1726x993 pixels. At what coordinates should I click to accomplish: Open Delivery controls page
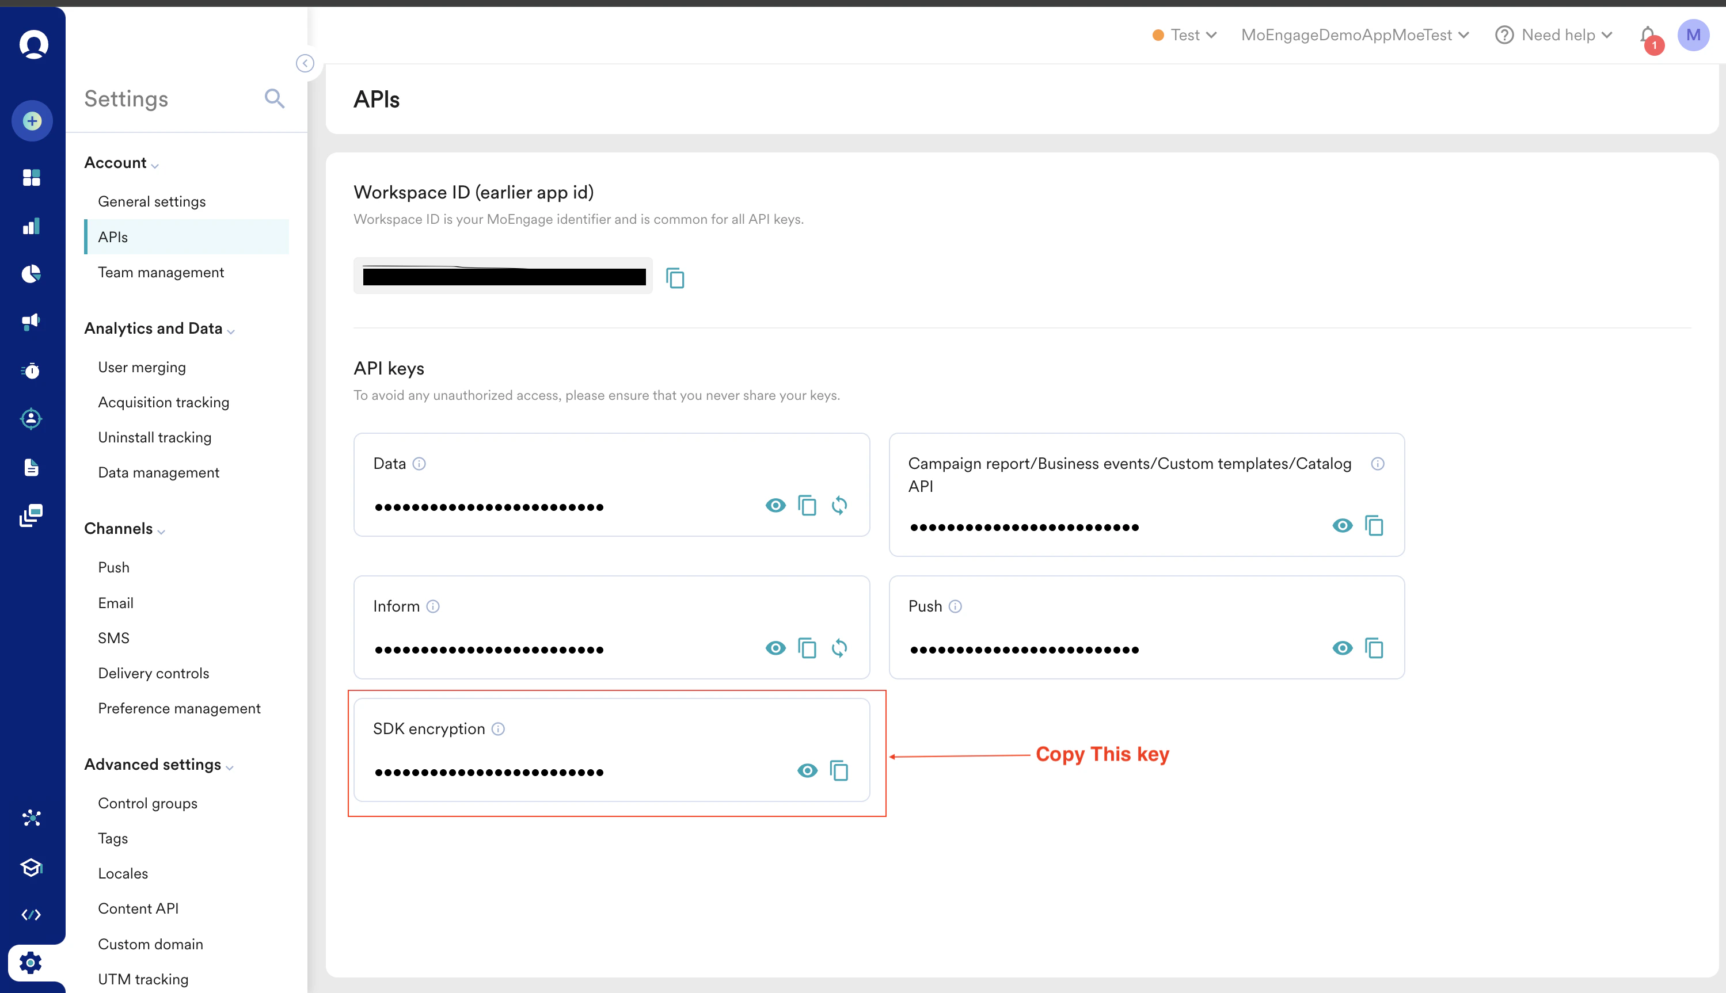pyautogui.click(x=154, y=673)
